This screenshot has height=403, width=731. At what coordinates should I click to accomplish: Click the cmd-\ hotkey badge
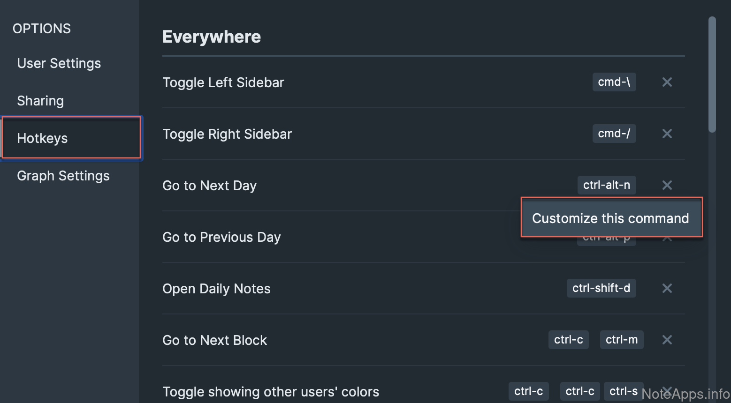pyautogui.click(x=614, y=82)
